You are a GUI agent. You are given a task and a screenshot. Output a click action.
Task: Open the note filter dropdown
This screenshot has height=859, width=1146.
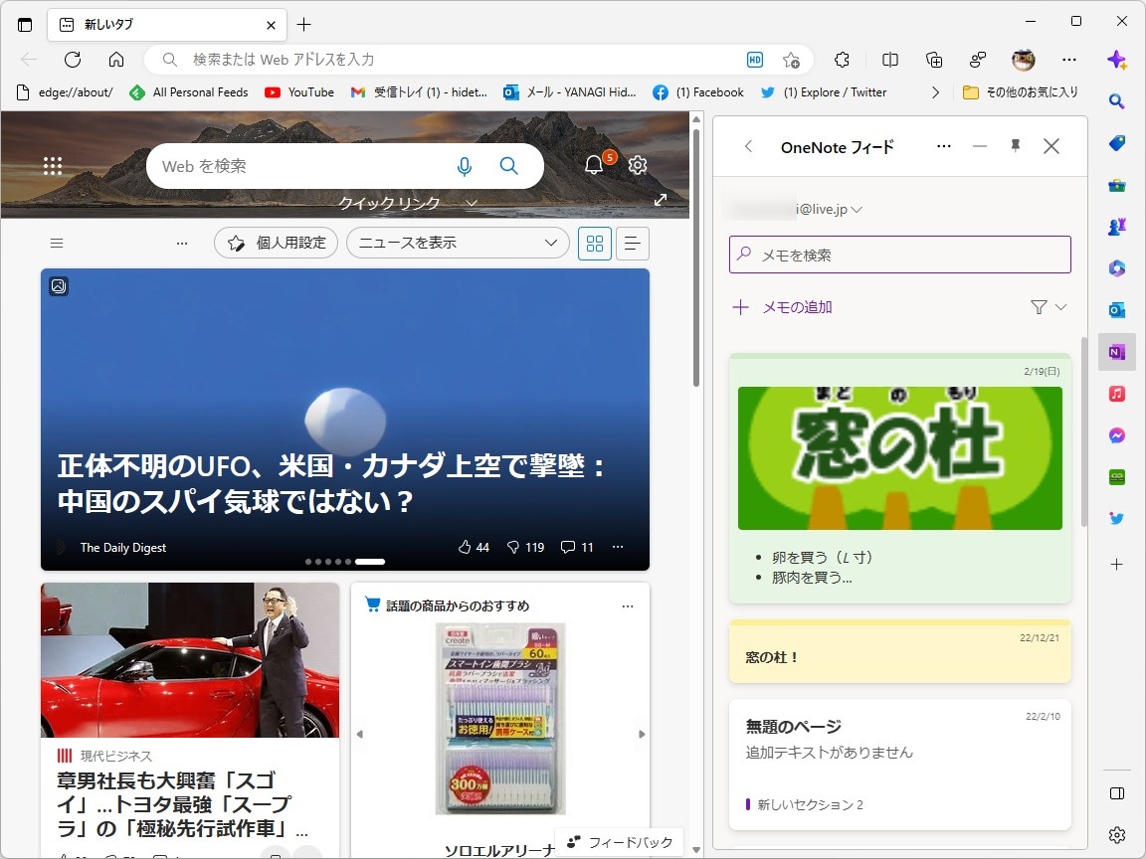[x=1048, y=307]
